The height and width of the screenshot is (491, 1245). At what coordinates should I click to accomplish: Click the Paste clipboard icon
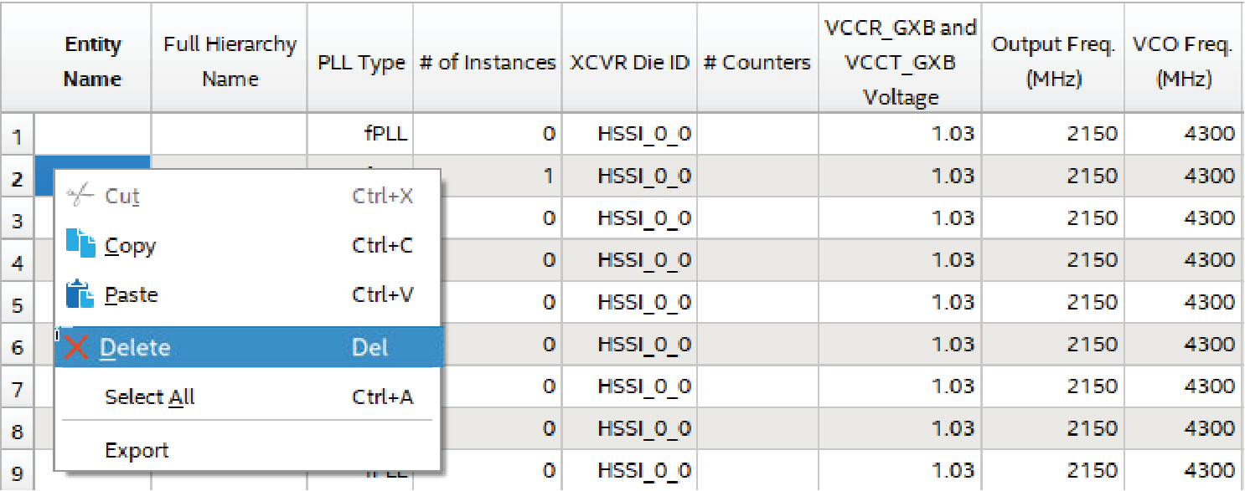click(x=80, y=294)
